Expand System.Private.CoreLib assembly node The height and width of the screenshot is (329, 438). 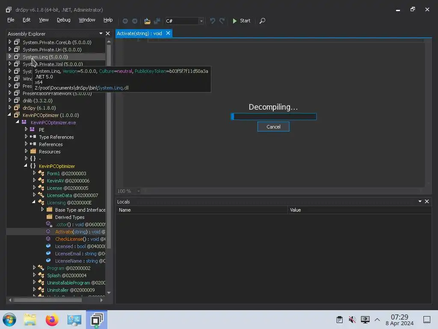coord(10,42)
